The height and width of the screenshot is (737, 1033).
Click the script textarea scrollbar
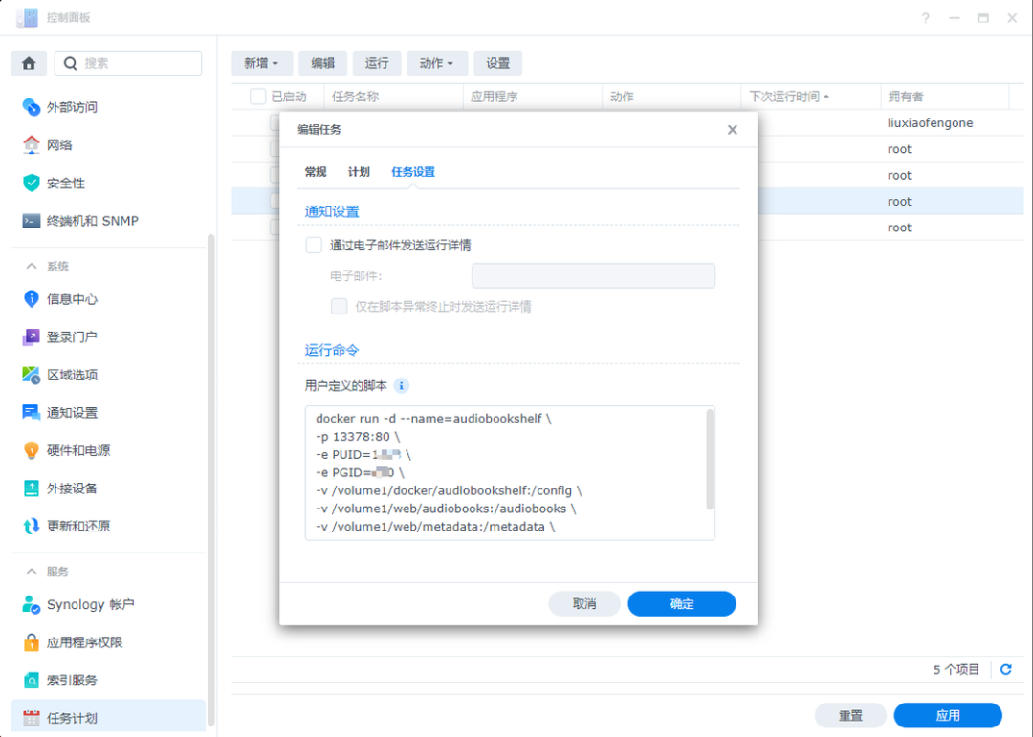(x=709, y=459)
